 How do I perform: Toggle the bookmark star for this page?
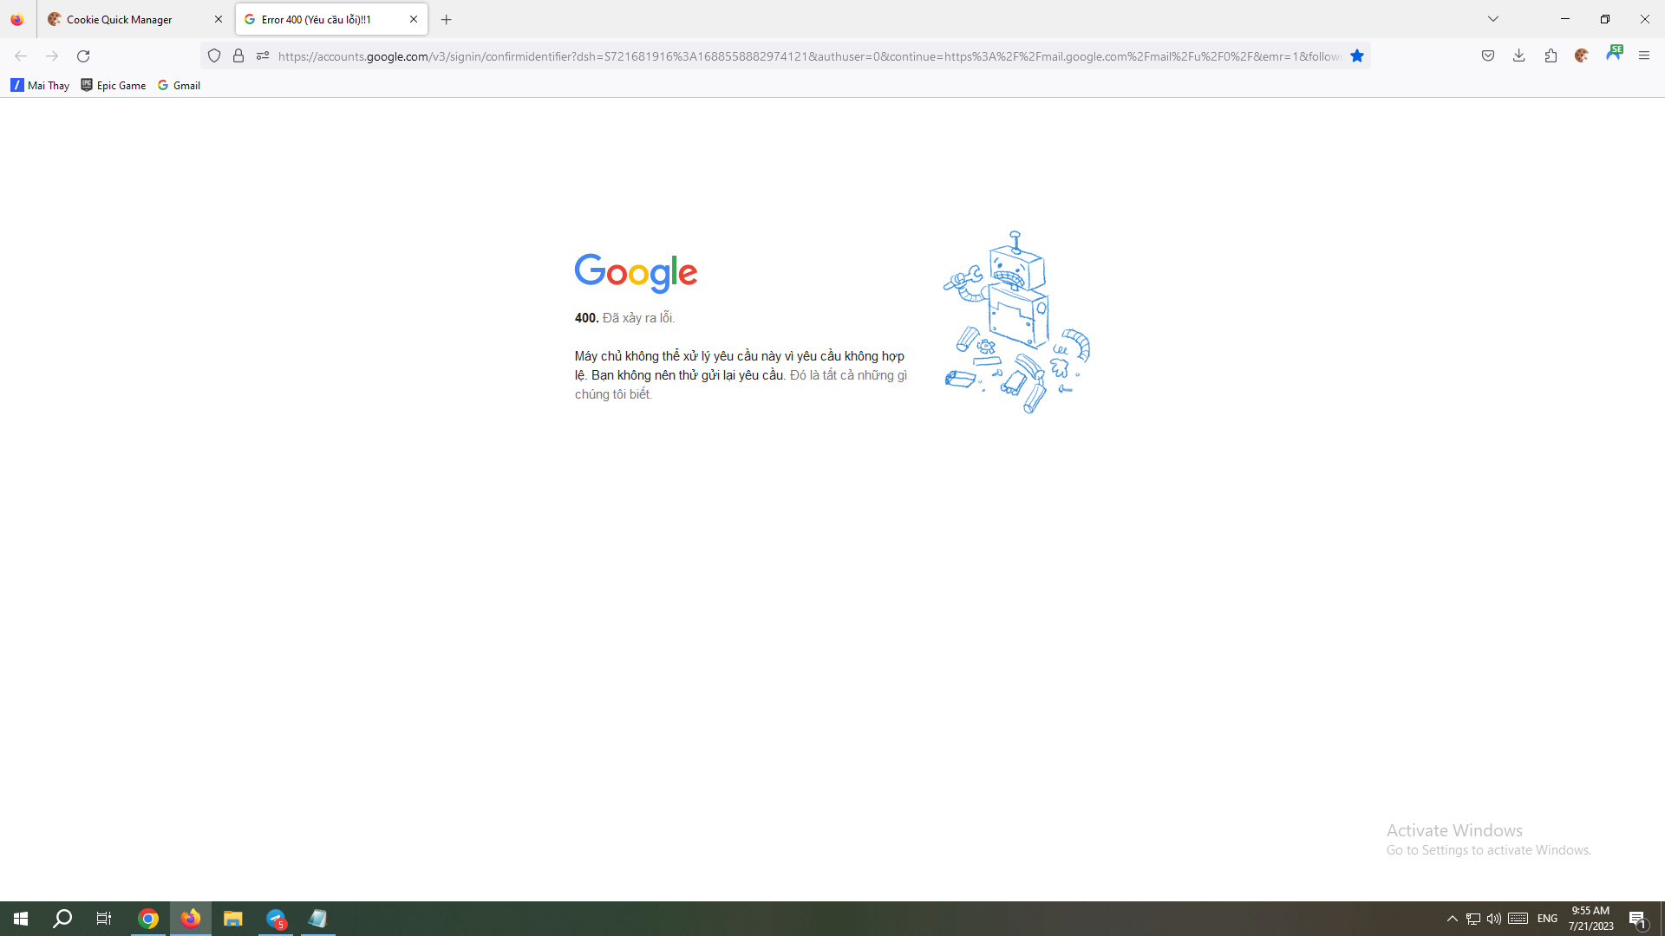coord(1357,56)
